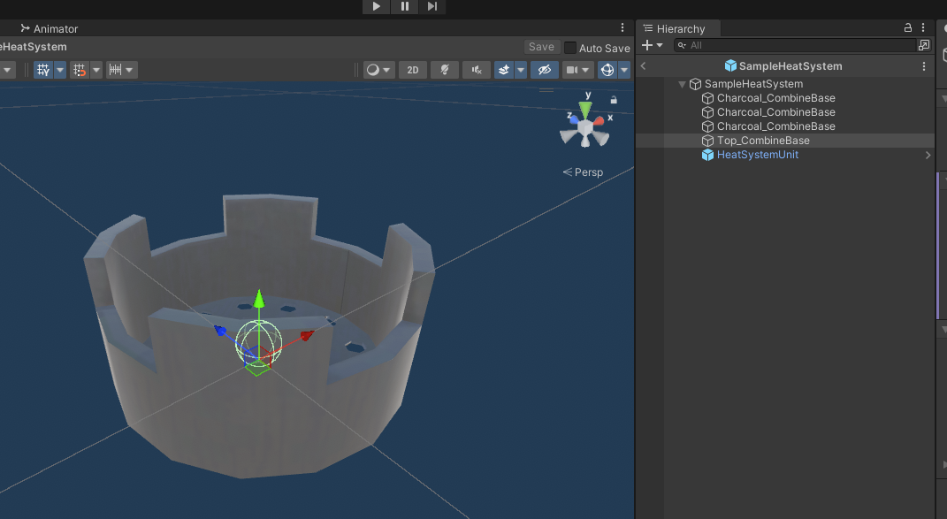Click the snap increment icon
This screenshot has height=519, width=947.
79,70
